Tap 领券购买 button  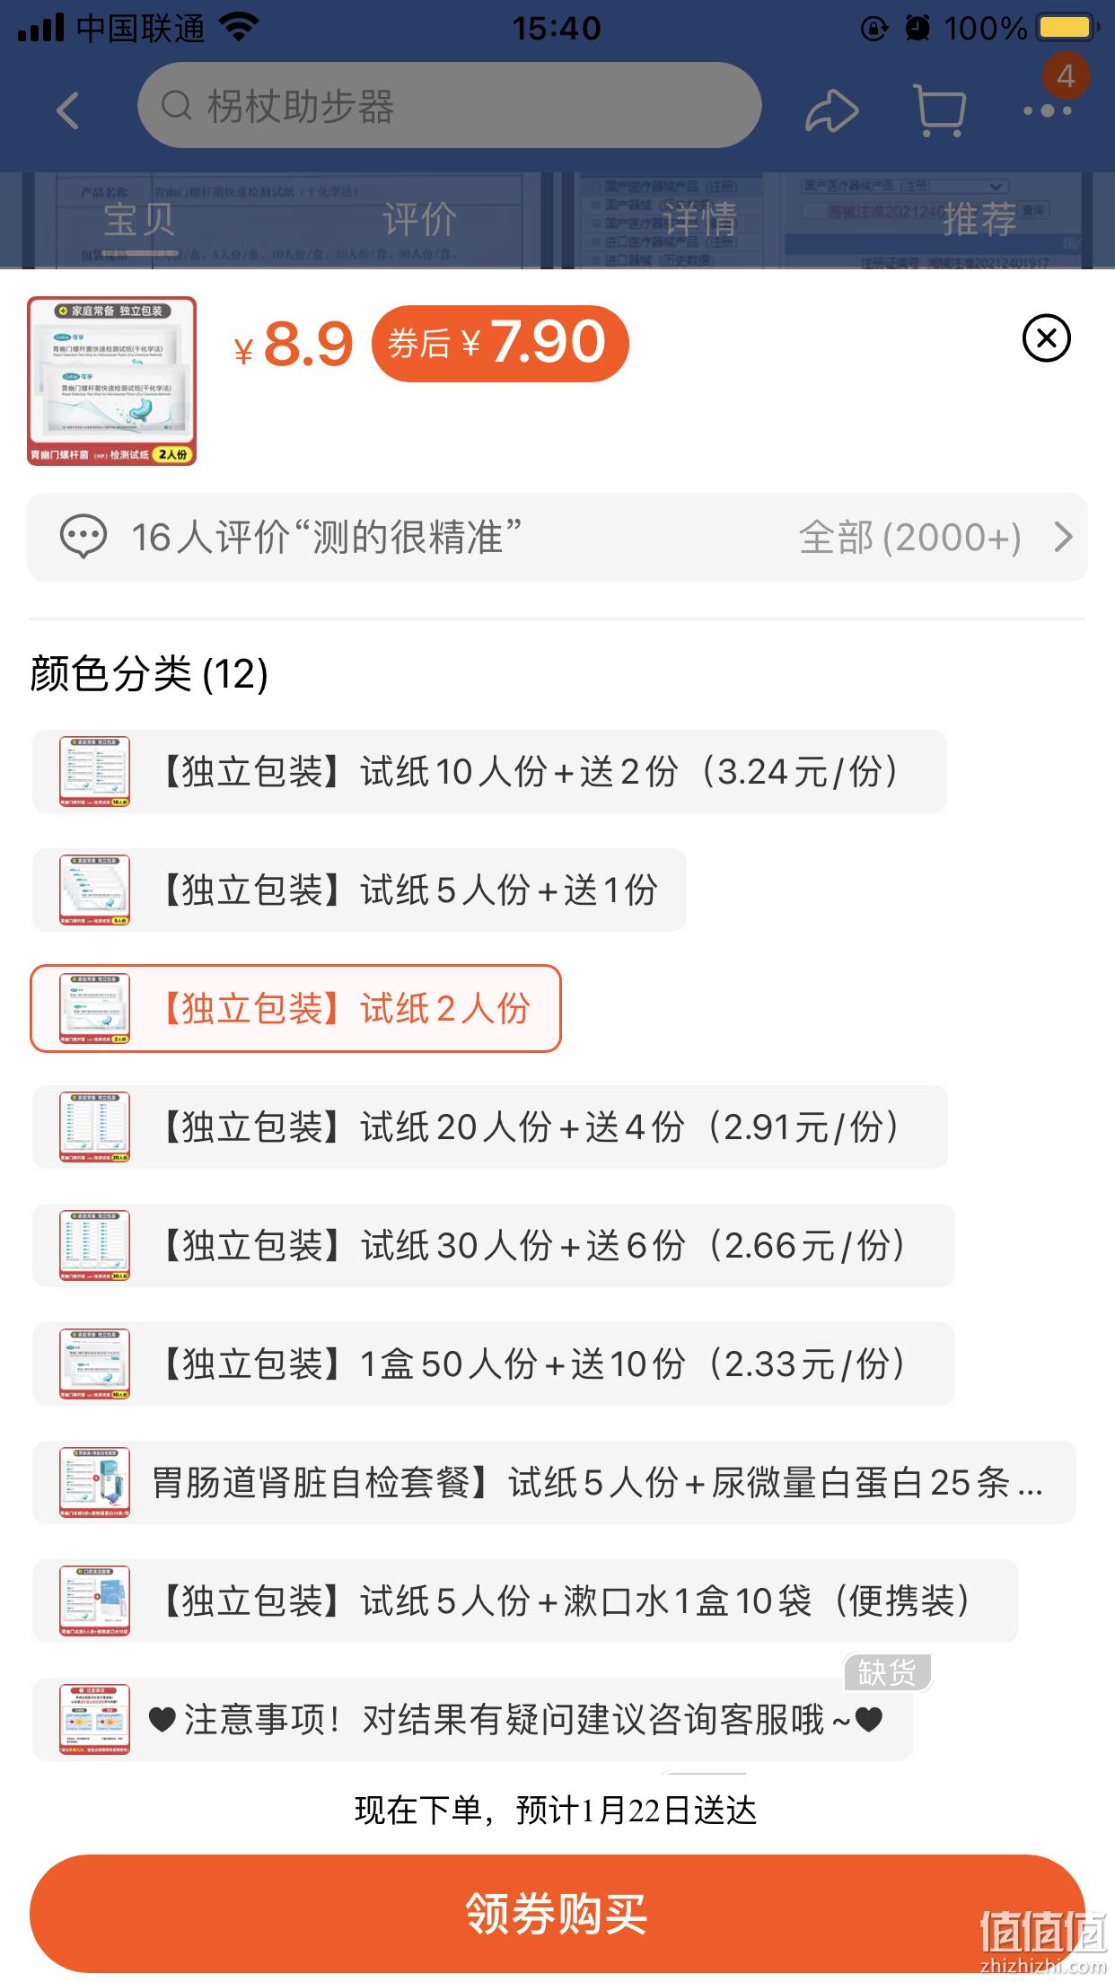(557, 1915)
